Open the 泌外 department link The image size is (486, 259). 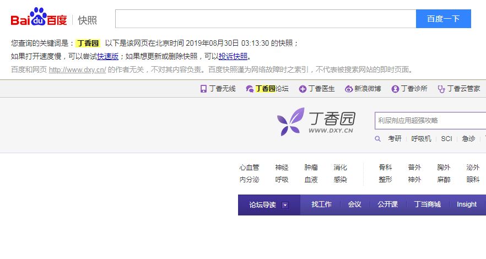tap(473, 168)
